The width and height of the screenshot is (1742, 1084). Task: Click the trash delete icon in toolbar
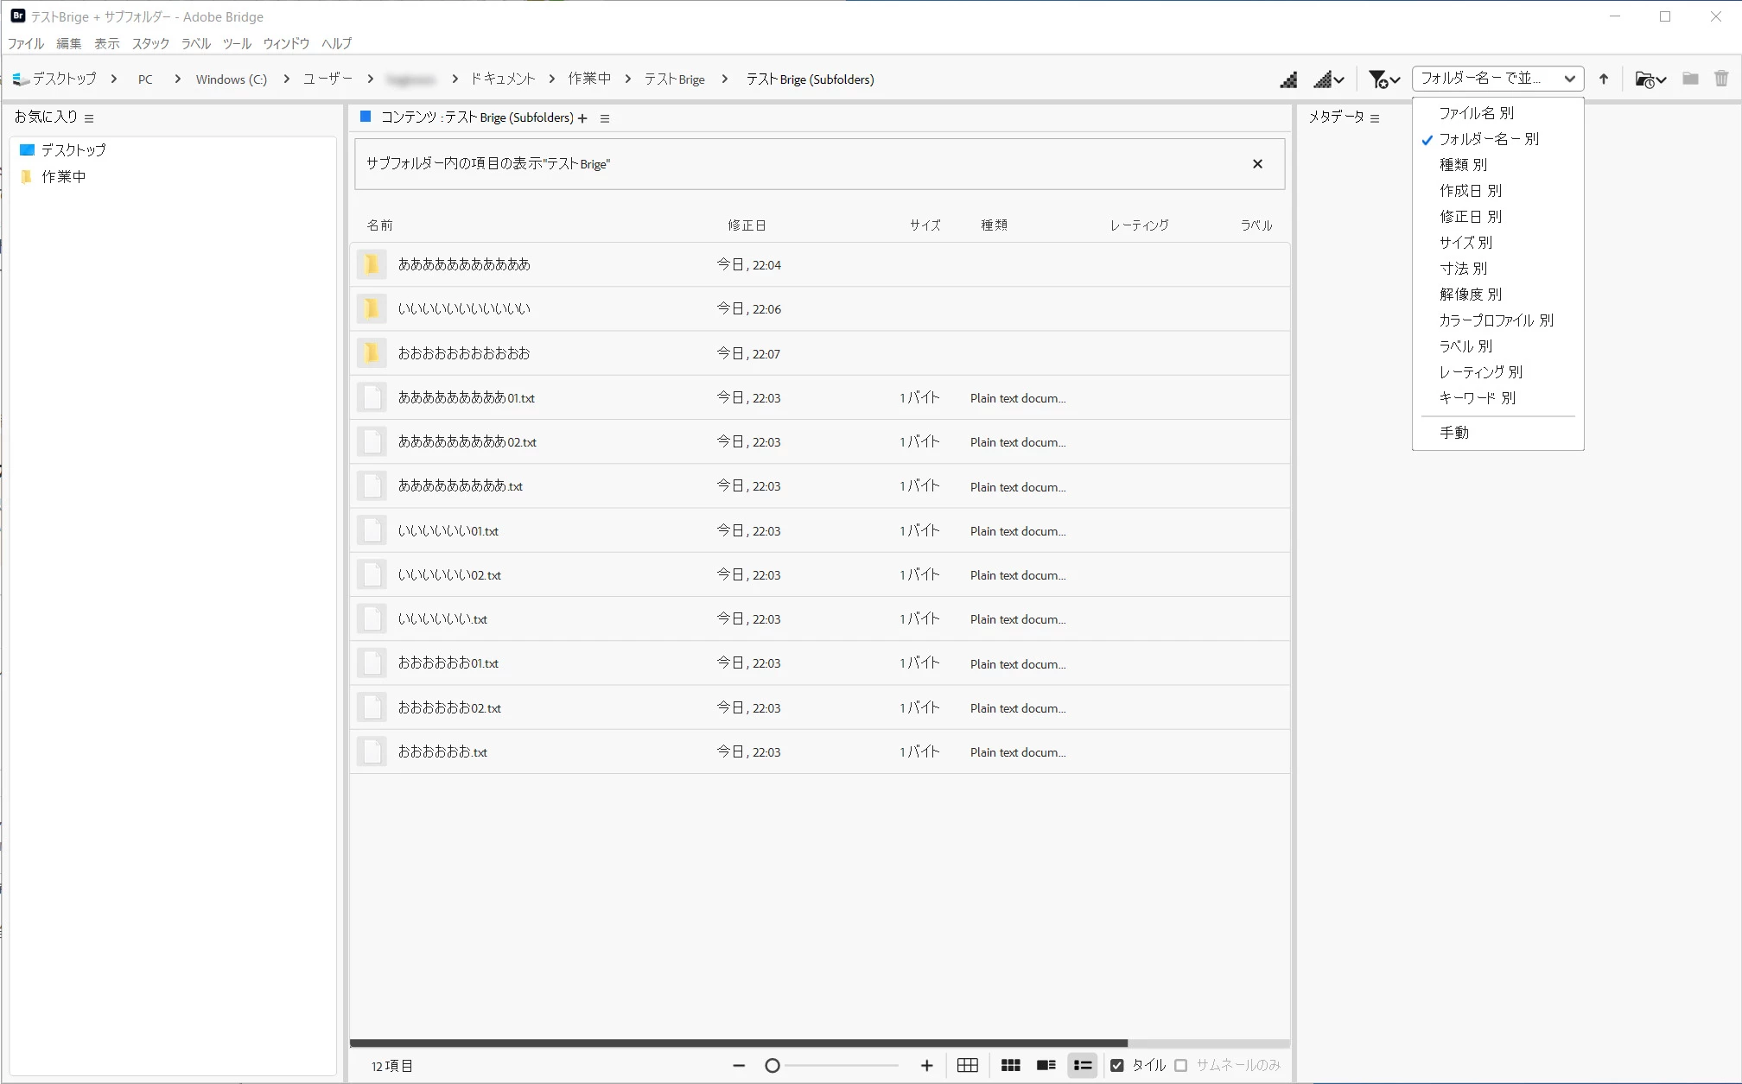coord(1721,79)
